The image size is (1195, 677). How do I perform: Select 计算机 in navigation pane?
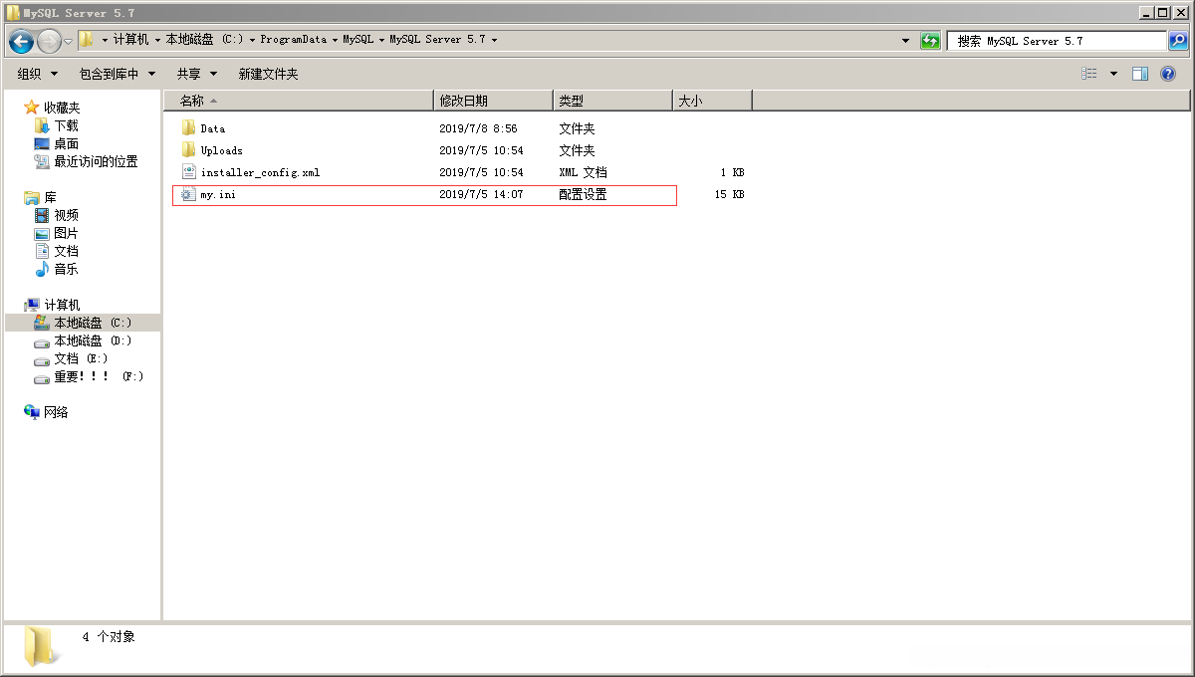coord(62,306)
